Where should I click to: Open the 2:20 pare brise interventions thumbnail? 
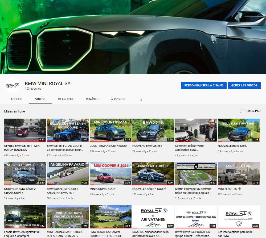[x=239, y=216]
